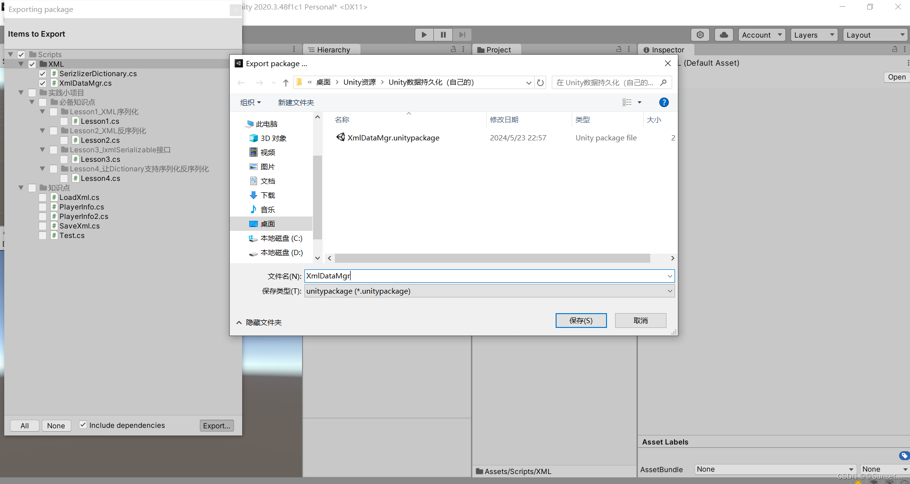Collapse the 知识点 folder arrow
Viewport: 910px width, 484px height.
click(21, 188)
